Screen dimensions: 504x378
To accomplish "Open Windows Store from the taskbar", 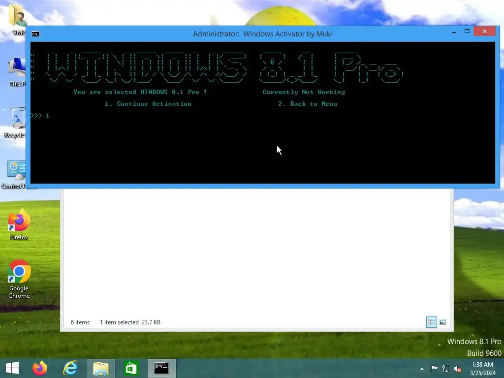I will [131, 368].
